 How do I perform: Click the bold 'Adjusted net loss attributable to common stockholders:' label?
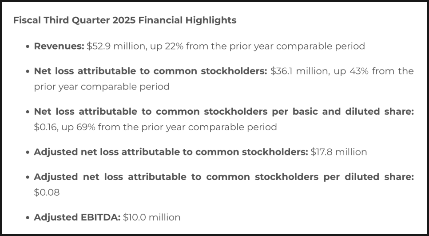point(171,152)
